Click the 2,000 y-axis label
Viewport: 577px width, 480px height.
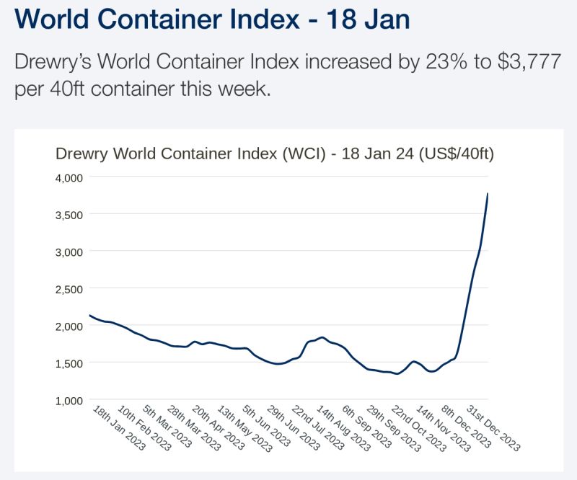click(x=70, y=326)
